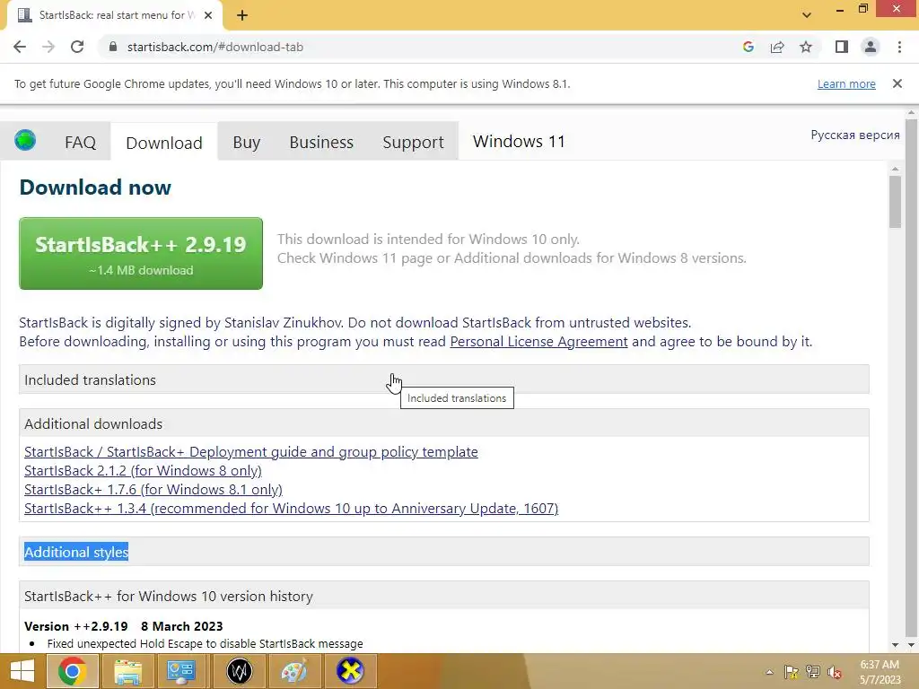Download StartIsBack 2.1.2 for Windows 8
Viewport: 919px width, 689px height.
point(143,470)
